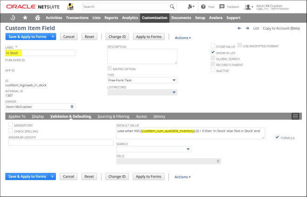Open the Owner dropdown showing Kevin McCracken
Viewport: 307px width, 197px height.
40,107
